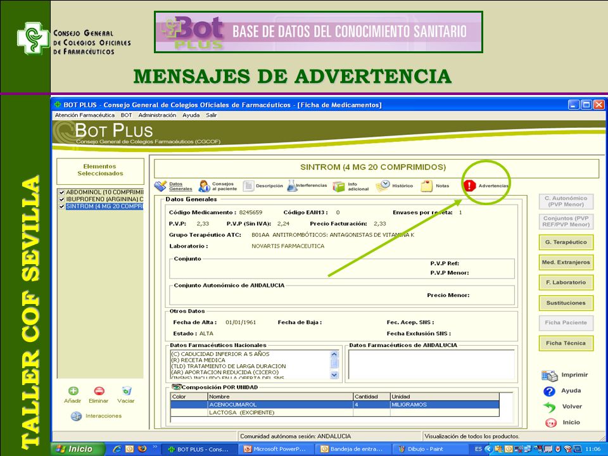Click the Sustituciones button
Viewport: 608px width, 456px height.
click(566, 303)
